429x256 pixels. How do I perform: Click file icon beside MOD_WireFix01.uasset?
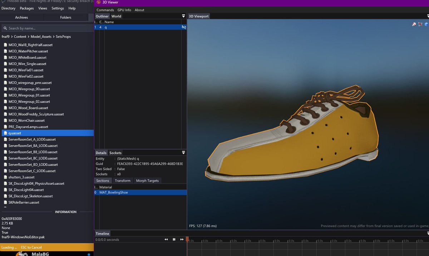5,70
